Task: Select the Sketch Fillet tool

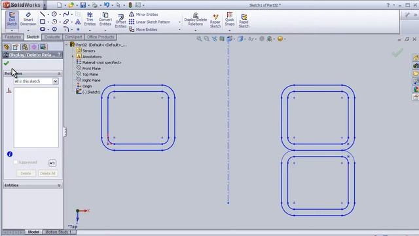Action: (x=66, y=29)
